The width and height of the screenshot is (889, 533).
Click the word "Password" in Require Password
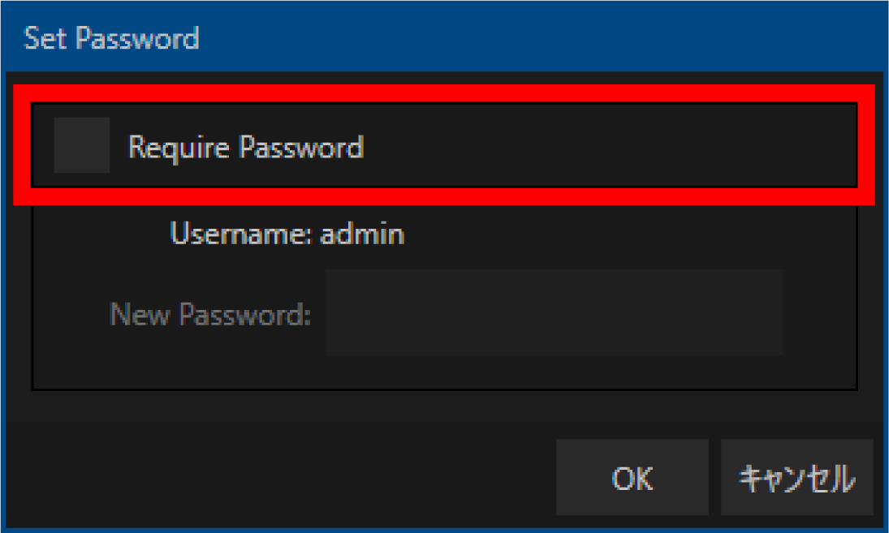coord(304,147)
